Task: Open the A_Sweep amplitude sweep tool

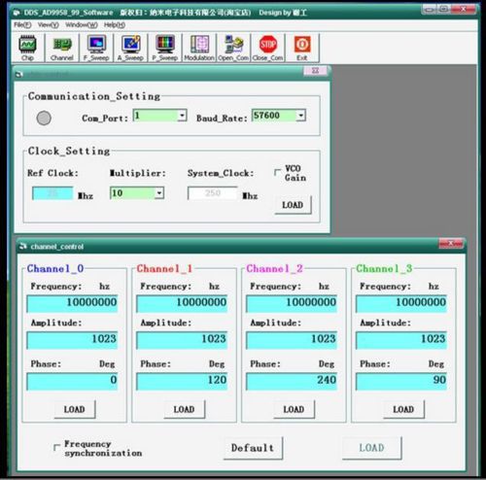Action: coord(130,48)
